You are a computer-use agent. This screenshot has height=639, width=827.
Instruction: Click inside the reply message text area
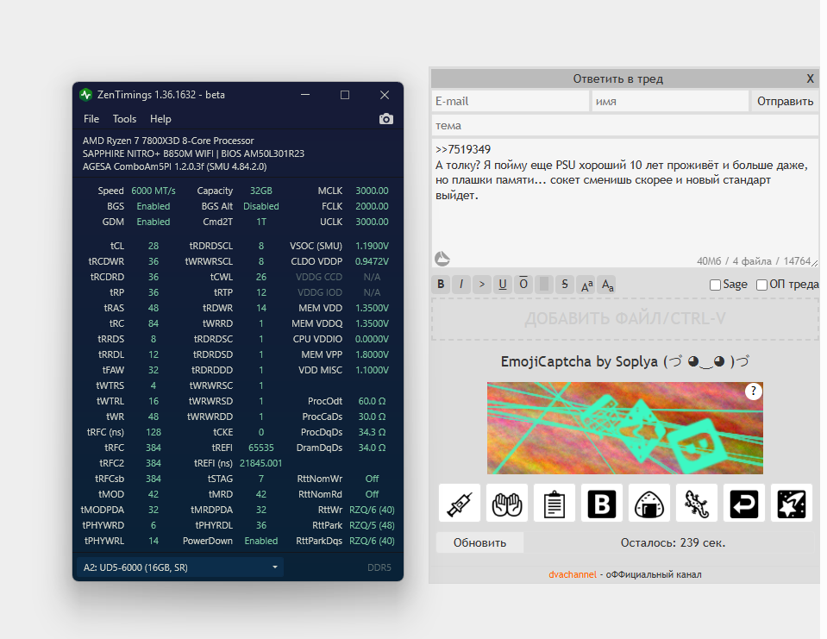(625, 203)
